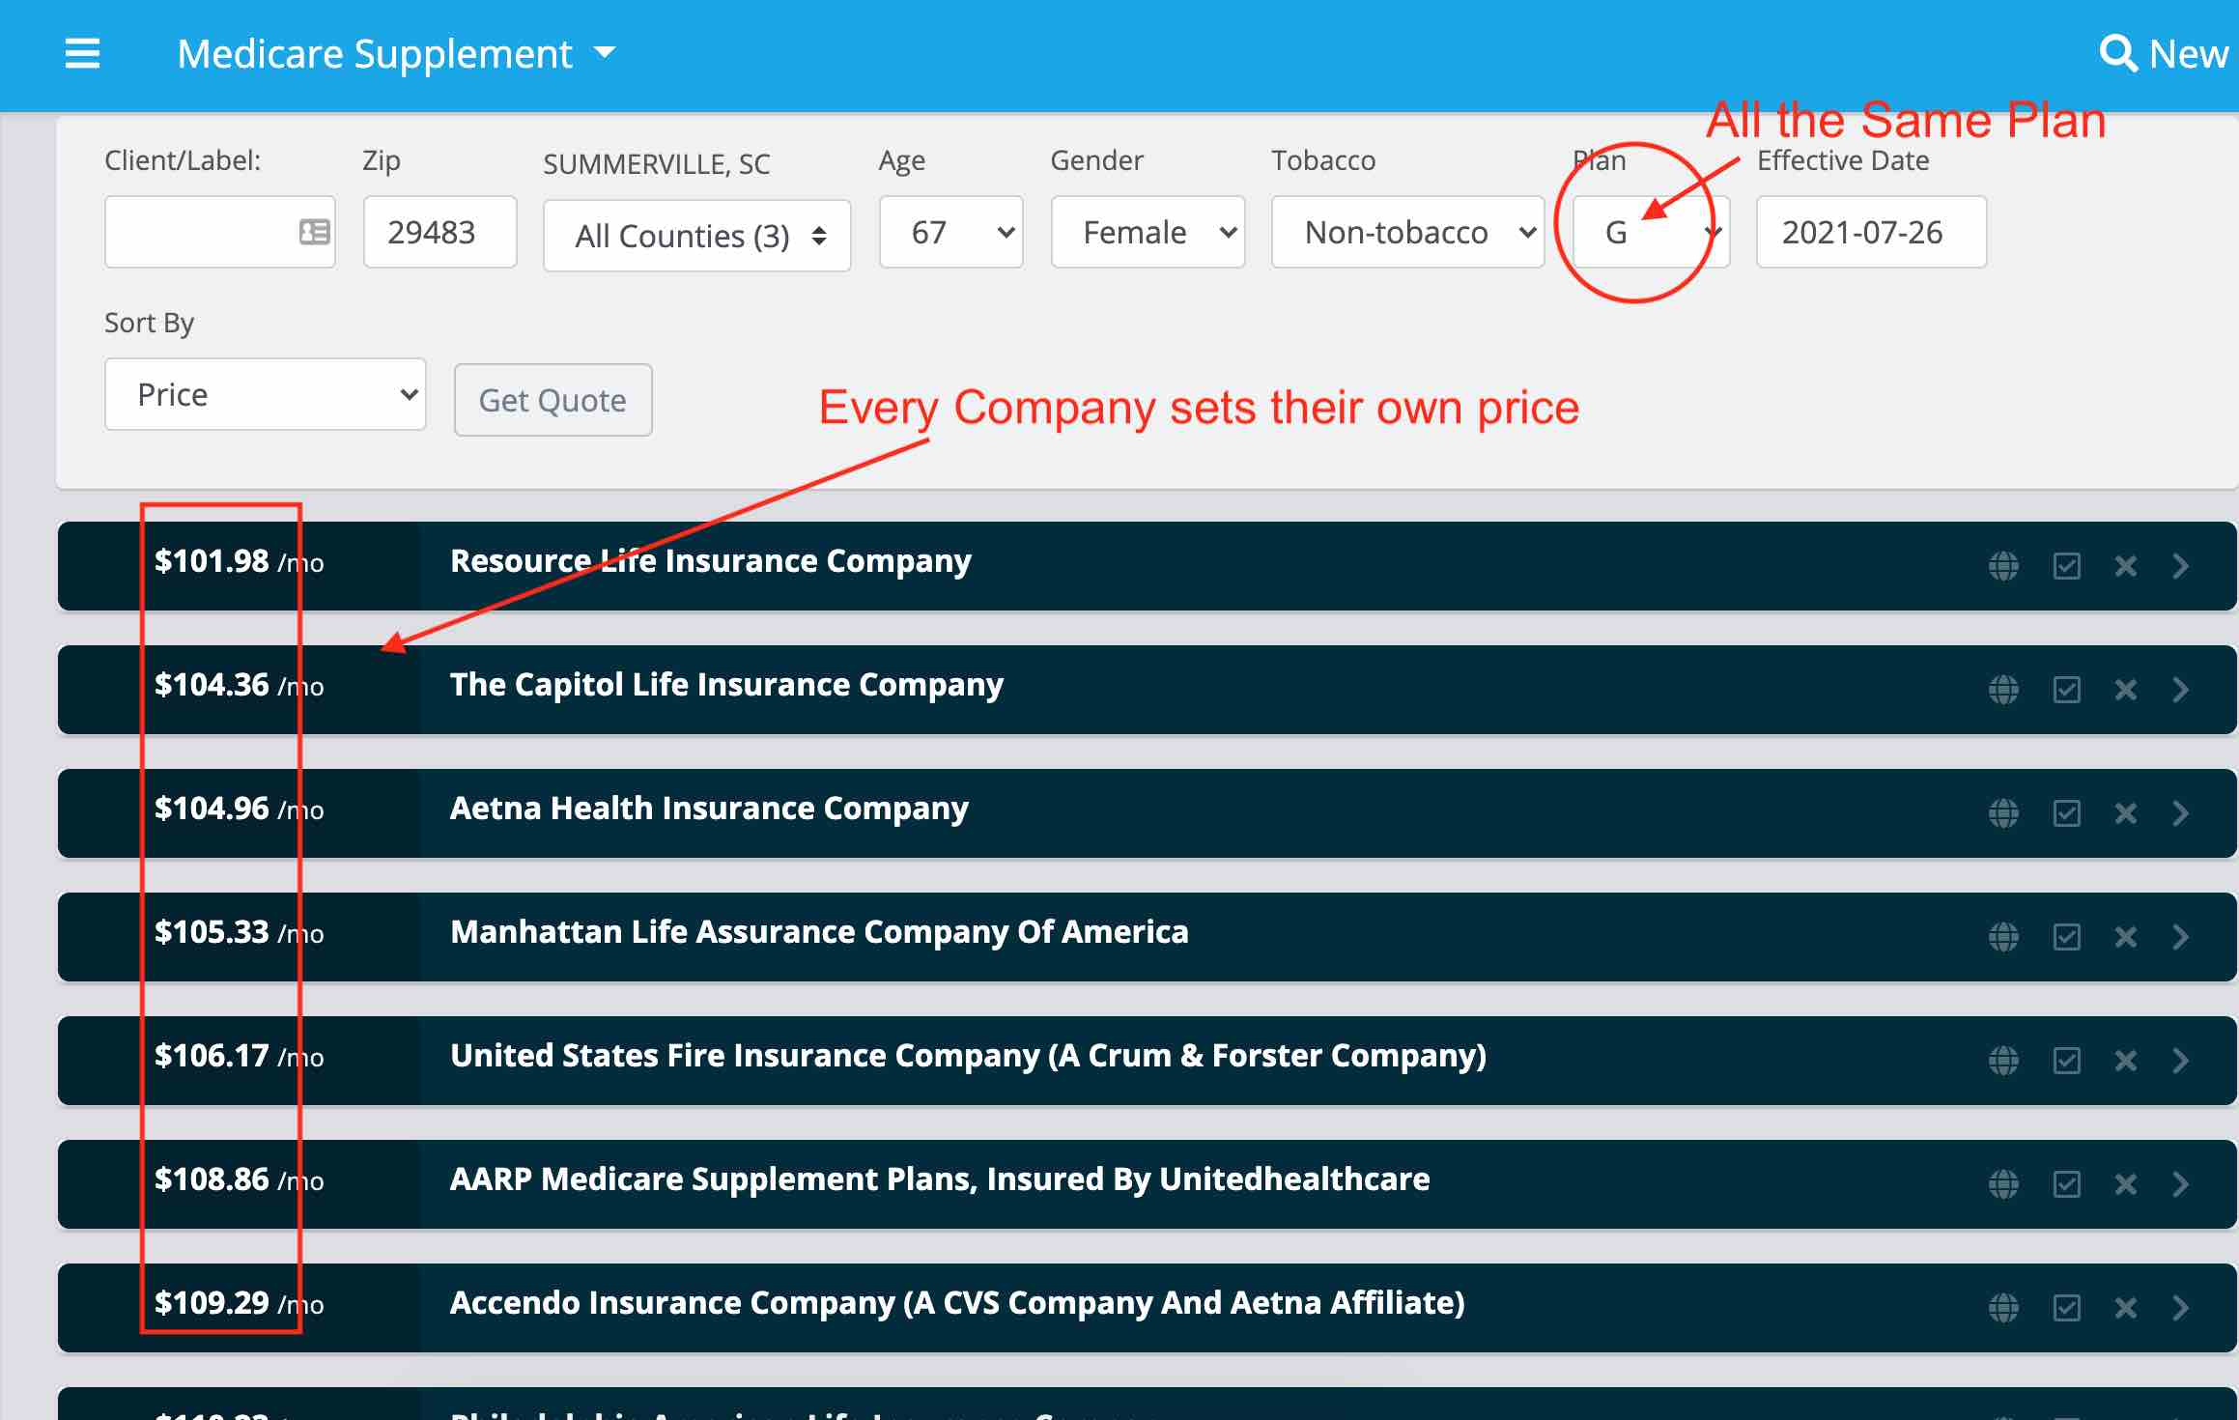Select AARP Medicare Supplement Plans name
The height and width of the screenshot is (1420, 2239).
pyautogui.click(x=940, y=1179)
